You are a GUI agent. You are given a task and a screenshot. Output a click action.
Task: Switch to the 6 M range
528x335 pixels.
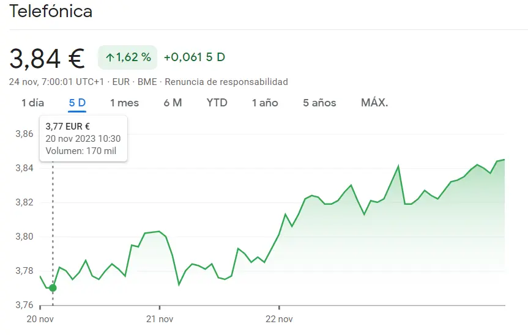[173, 103]
